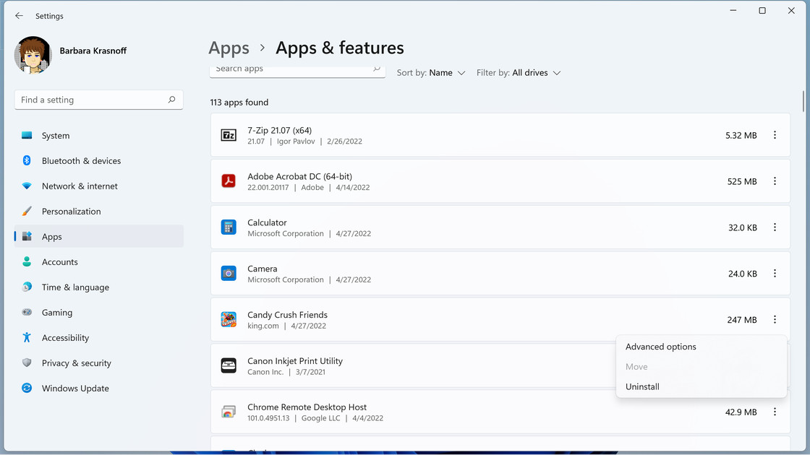Click the Accessibility figure icon
The height and width of the screenshot is (455, 810).
coord(27,337)
